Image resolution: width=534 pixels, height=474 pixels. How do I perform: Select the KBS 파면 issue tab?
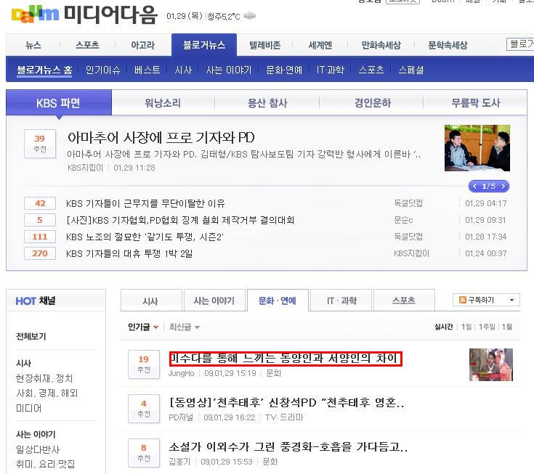(x=59, y=103)
